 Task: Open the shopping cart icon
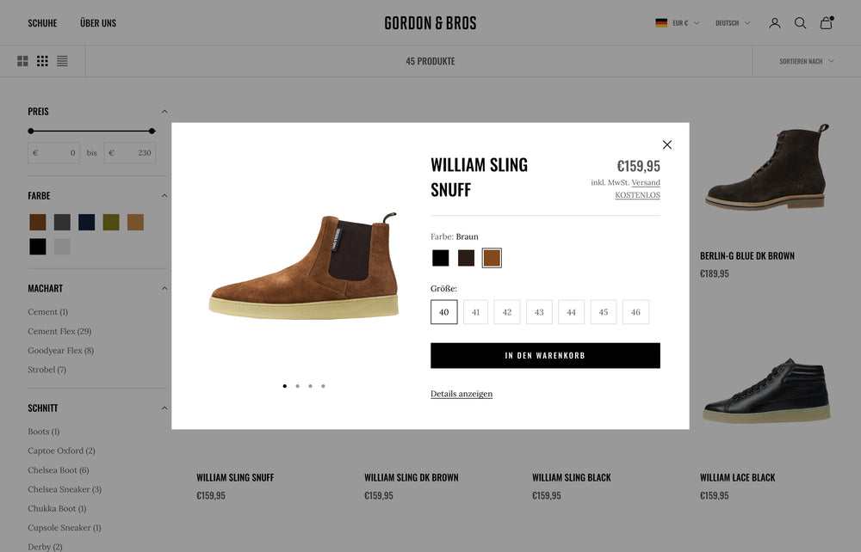tap(826, 23)
